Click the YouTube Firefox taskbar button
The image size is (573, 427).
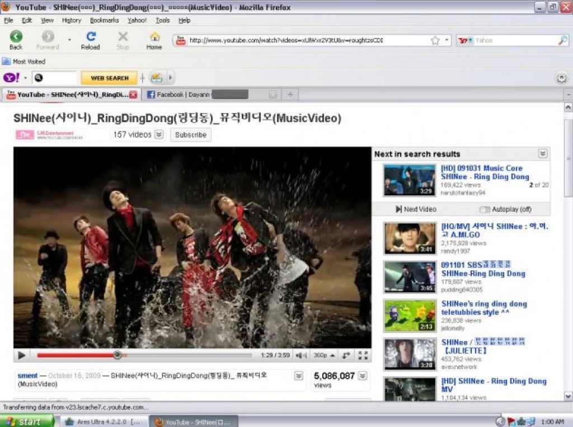(x=194, y=421)
